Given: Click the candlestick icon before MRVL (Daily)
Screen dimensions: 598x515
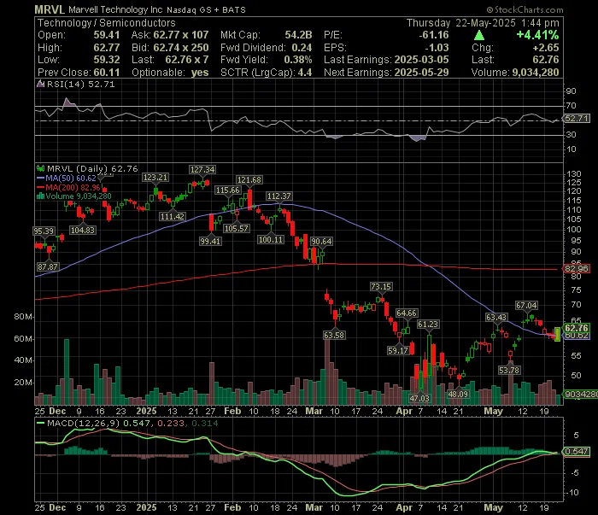Looking at the screenshot, I should coord(40,168).
